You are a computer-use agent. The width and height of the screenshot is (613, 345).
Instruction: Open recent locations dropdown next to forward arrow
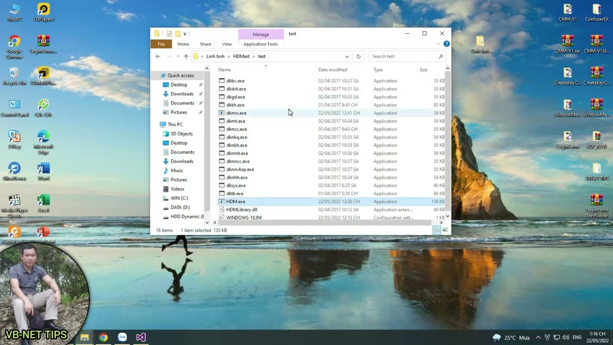178,57
